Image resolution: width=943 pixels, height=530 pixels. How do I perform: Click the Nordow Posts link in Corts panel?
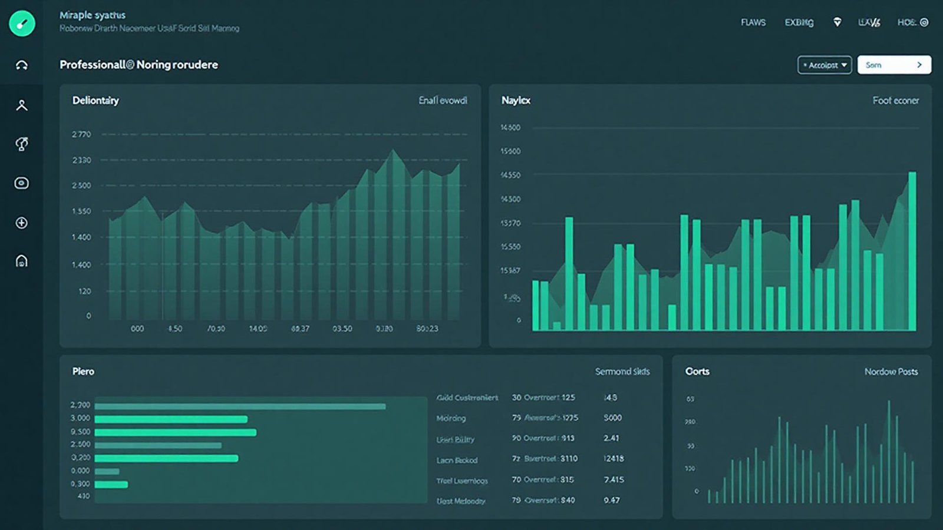[891, 372]
